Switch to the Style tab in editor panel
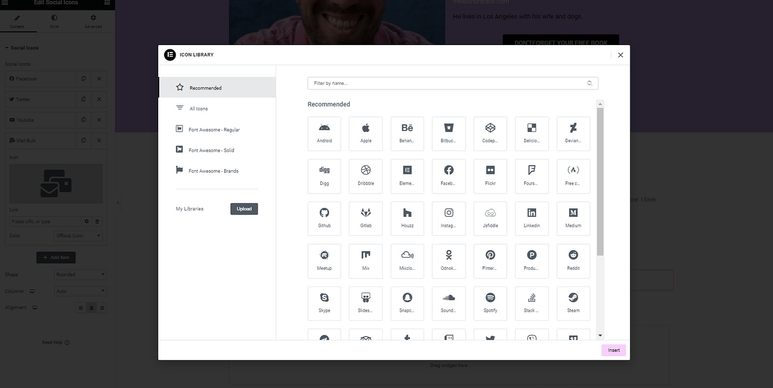This screenshot has width=773, height=388. (x=55, y=21)
